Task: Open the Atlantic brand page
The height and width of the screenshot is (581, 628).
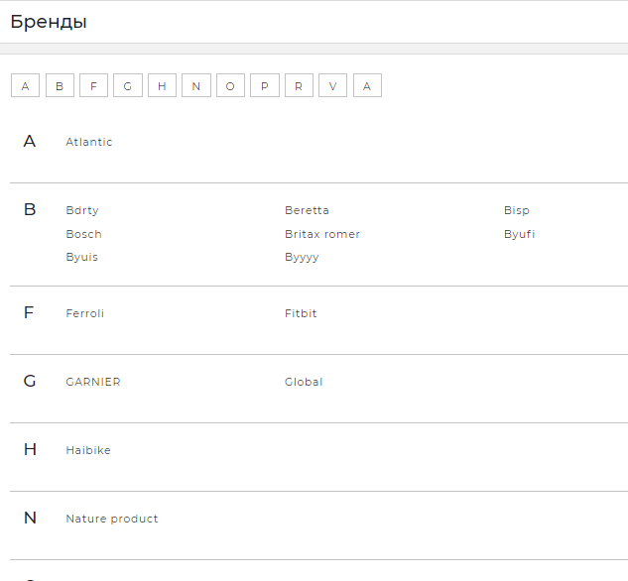Action: tap(89, 142)
